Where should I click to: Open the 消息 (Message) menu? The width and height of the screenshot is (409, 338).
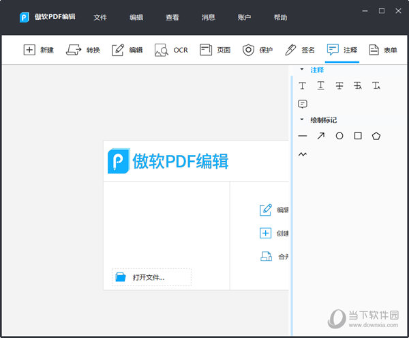click(x=208, y=17)
